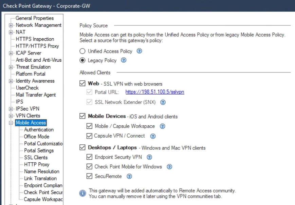Open General Properties page
This screenshot has height=205, width=295.
coord(35,18)
